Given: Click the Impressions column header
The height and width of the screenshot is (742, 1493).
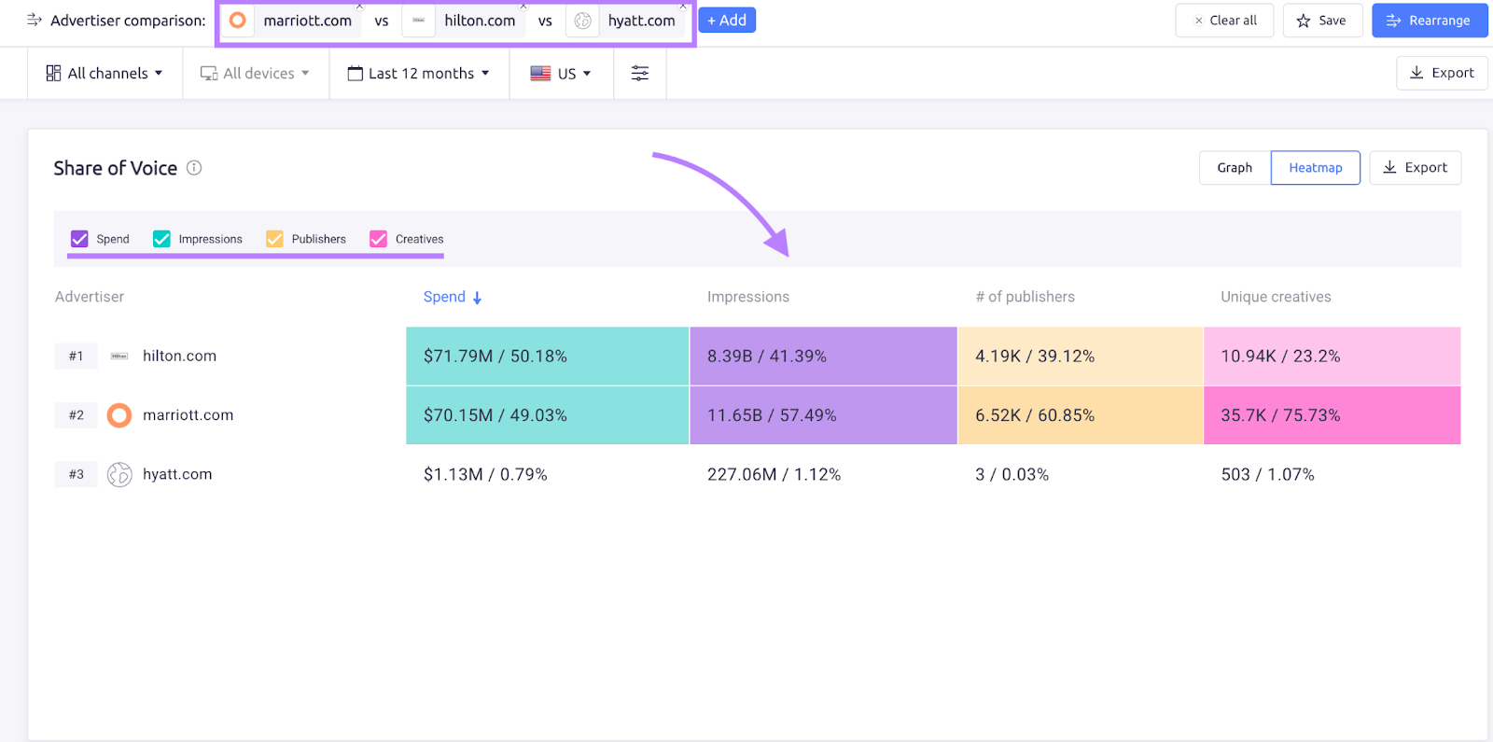Looking at the screenshot, I should [748, 297].
